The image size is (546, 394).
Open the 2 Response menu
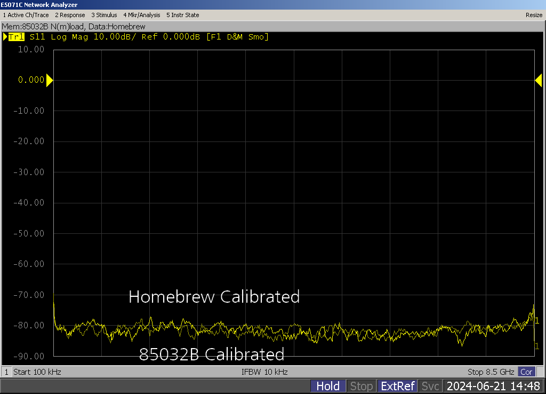point(70,15)
